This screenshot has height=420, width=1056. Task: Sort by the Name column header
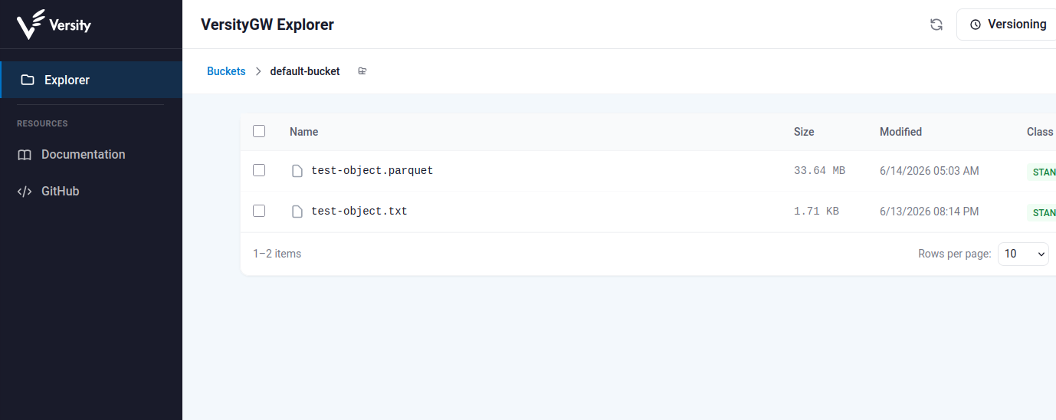(303, 132)
